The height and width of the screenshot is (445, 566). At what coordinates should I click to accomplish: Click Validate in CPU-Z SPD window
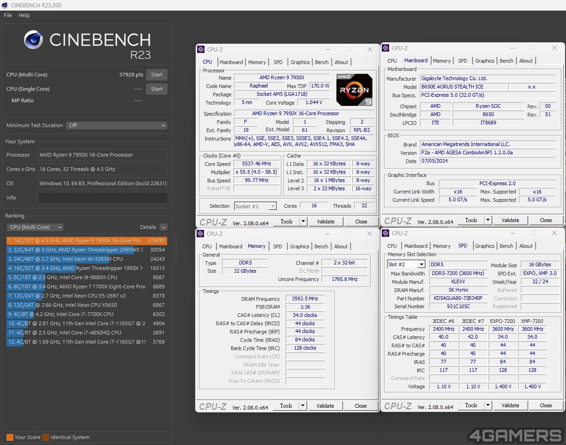pos(510,405)
